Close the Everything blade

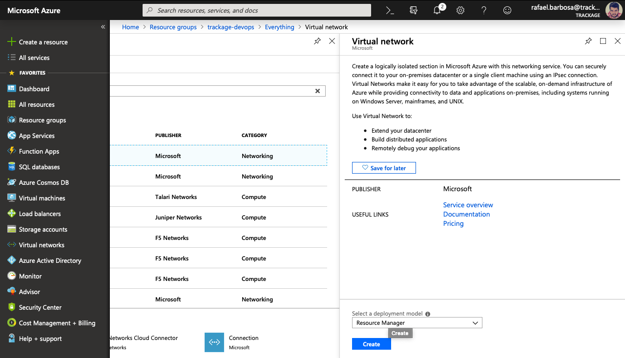coord(332,41)
